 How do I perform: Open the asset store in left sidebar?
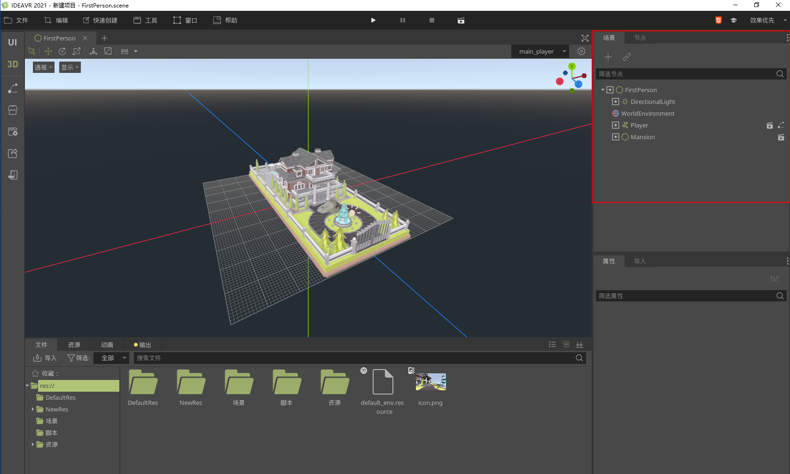[13, 110]
